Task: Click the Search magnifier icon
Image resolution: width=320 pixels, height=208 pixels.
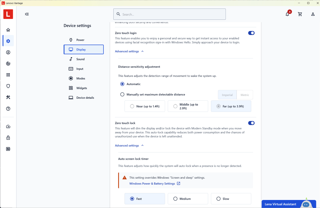Action: pos(118,14)
